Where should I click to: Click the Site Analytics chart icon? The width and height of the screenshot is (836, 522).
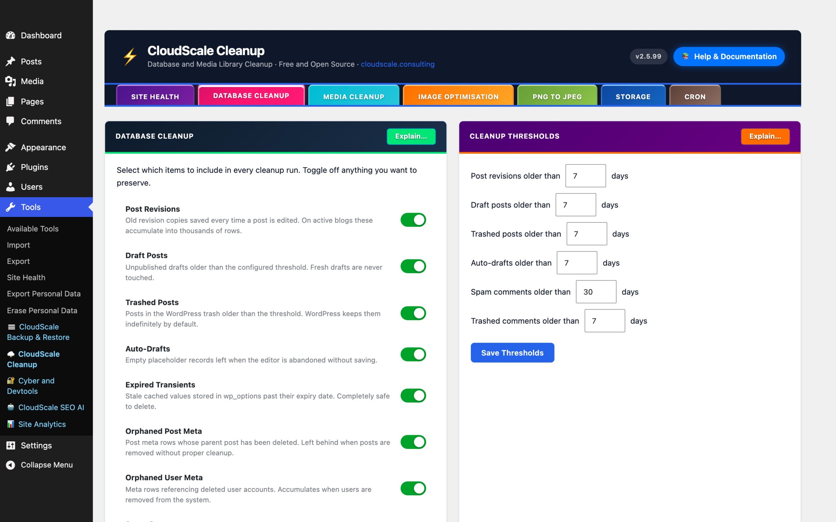[x=11, y=424]
